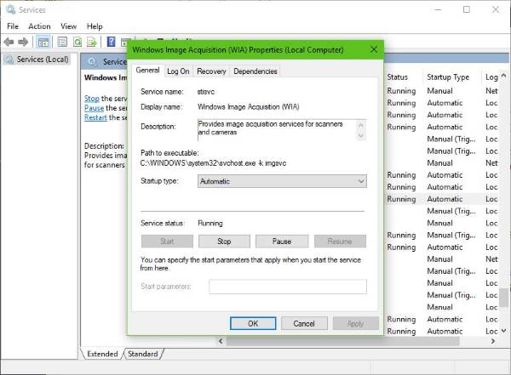This screenshot has width=511, height=375.
Task: Open the Startup type dropdown
Action: [x=281, y=181]
